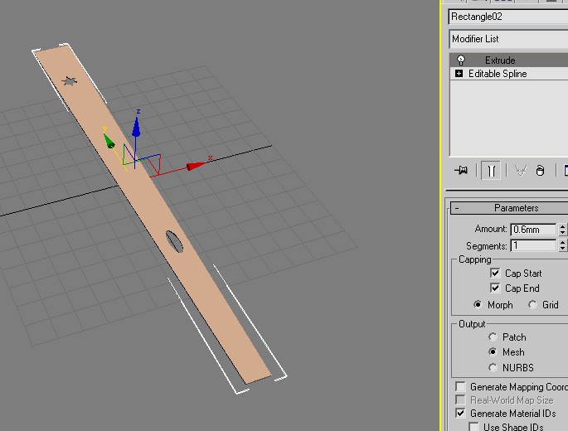Click Remove Modifier trash icon
This screenshot has height=431, width=568.
pos(540,171)
